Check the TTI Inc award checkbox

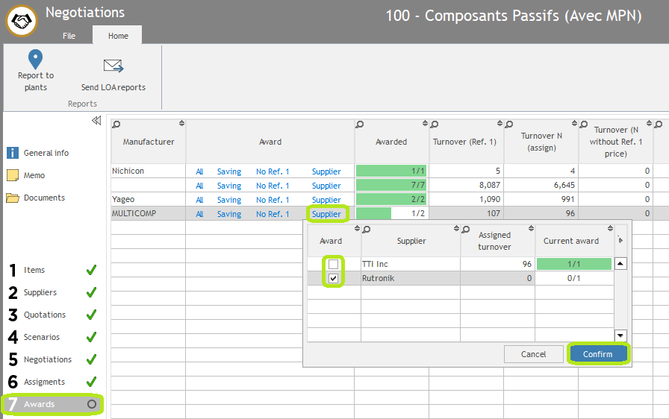click(x=334, y=265)
